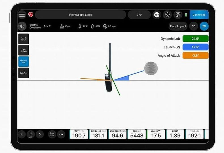Select the Carry yds data tile
Image resolution: width=224 pixels, height=153 pixels.
pos(79,134)
